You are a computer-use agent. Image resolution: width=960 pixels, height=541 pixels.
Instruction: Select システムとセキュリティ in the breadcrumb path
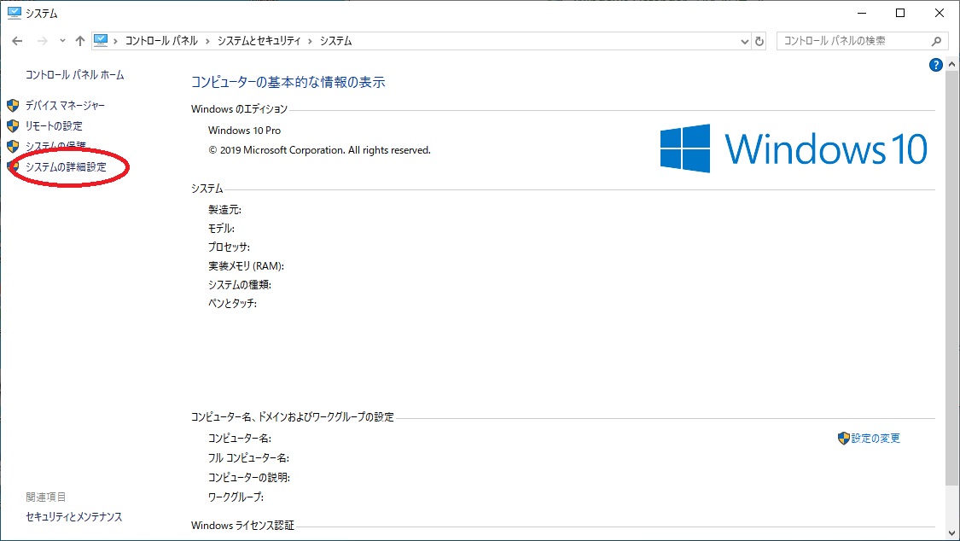(x=259, y=40)
